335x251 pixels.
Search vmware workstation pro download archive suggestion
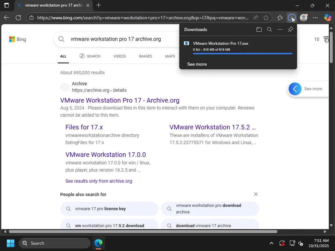coord(210,209)
